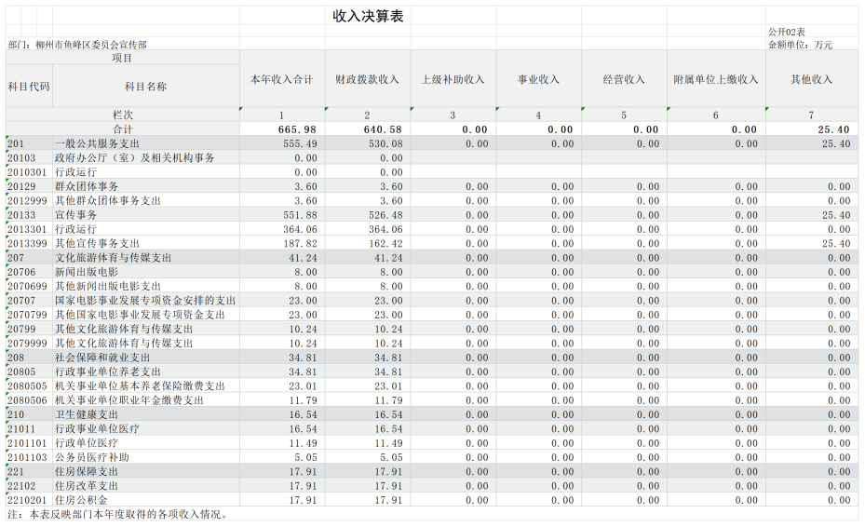The width and height of the screenshot is (865, 527).
Task: Select the 部门 柳州市鱼峰区委员会宣传部 cell
Action: tap(77, 45)
